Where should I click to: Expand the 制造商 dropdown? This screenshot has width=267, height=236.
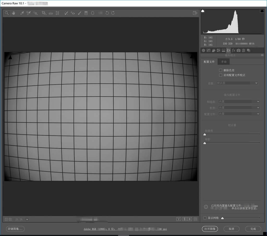coord(239,101)
